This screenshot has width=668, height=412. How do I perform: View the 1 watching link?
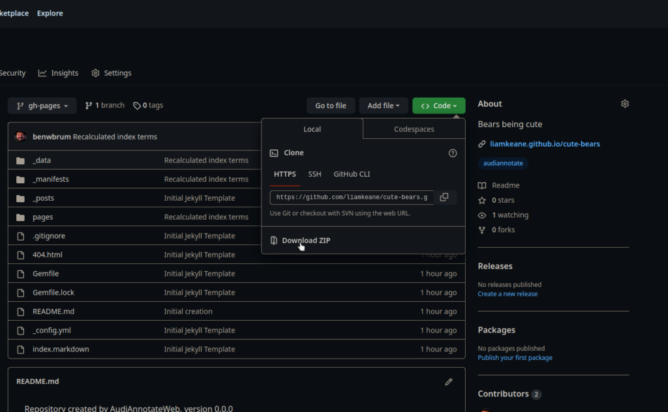pyautogui.click(x=504, y=215)
